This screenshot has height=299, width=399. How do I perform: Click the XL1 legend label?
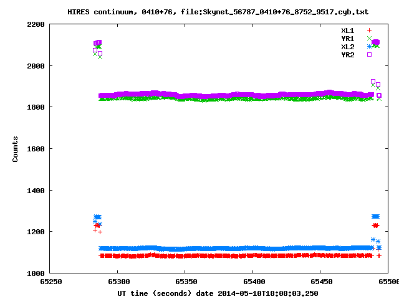[x=348, y=31]
